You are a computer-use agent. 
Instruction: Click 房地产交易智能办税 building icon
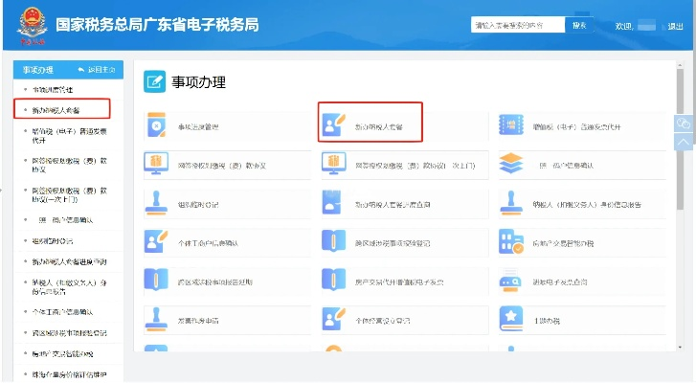tap(511, 241)
